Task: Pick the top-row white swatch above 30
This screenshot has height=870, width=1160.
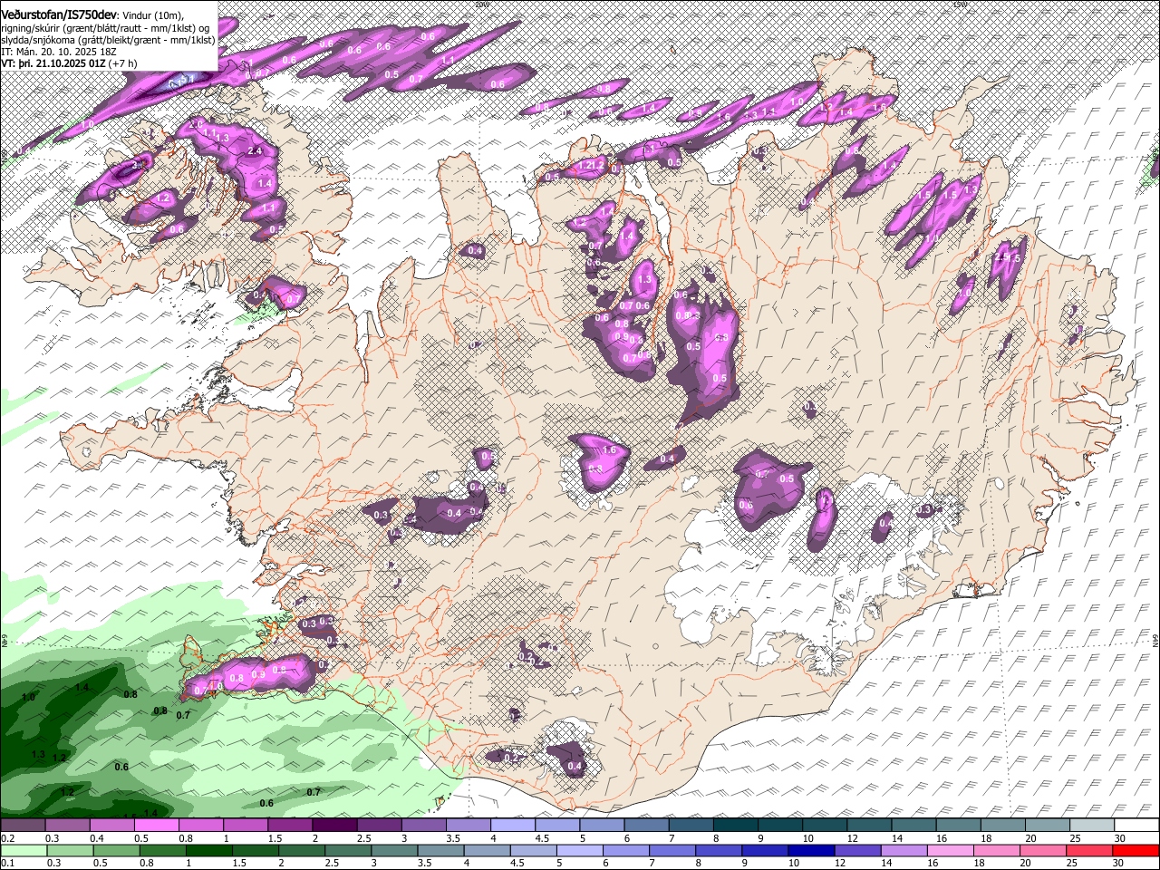Action: click(1137, 826)
